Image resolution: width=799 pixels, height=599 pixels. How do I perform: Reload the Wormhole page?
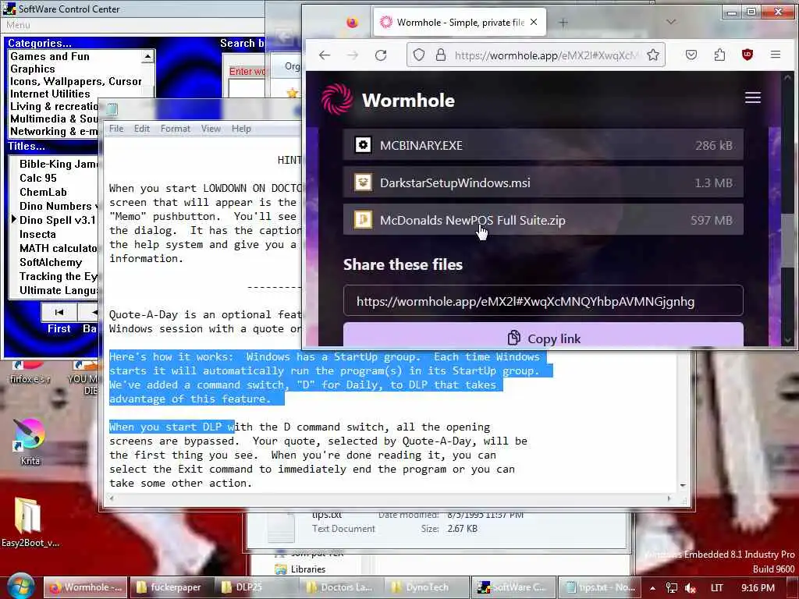[381, 55]
